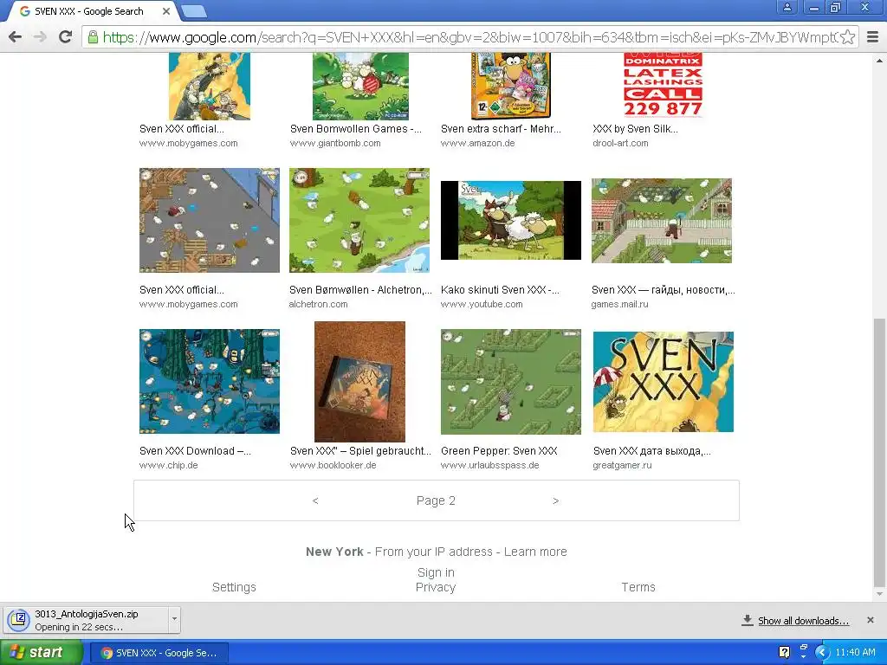The width and height of the screenshot is (887, 665).
Task: Open the Sven XXX Download chip.de thumbnail
Action: [x=210, y=382]
